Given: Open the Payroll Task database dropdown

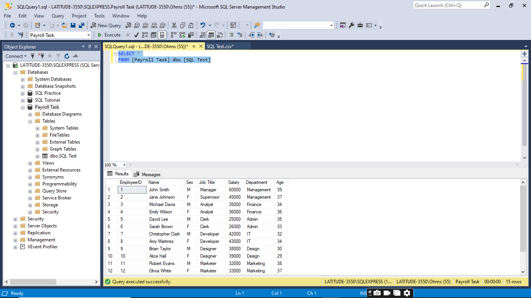Looking at the screenshot, I should [x=89, y=35].
